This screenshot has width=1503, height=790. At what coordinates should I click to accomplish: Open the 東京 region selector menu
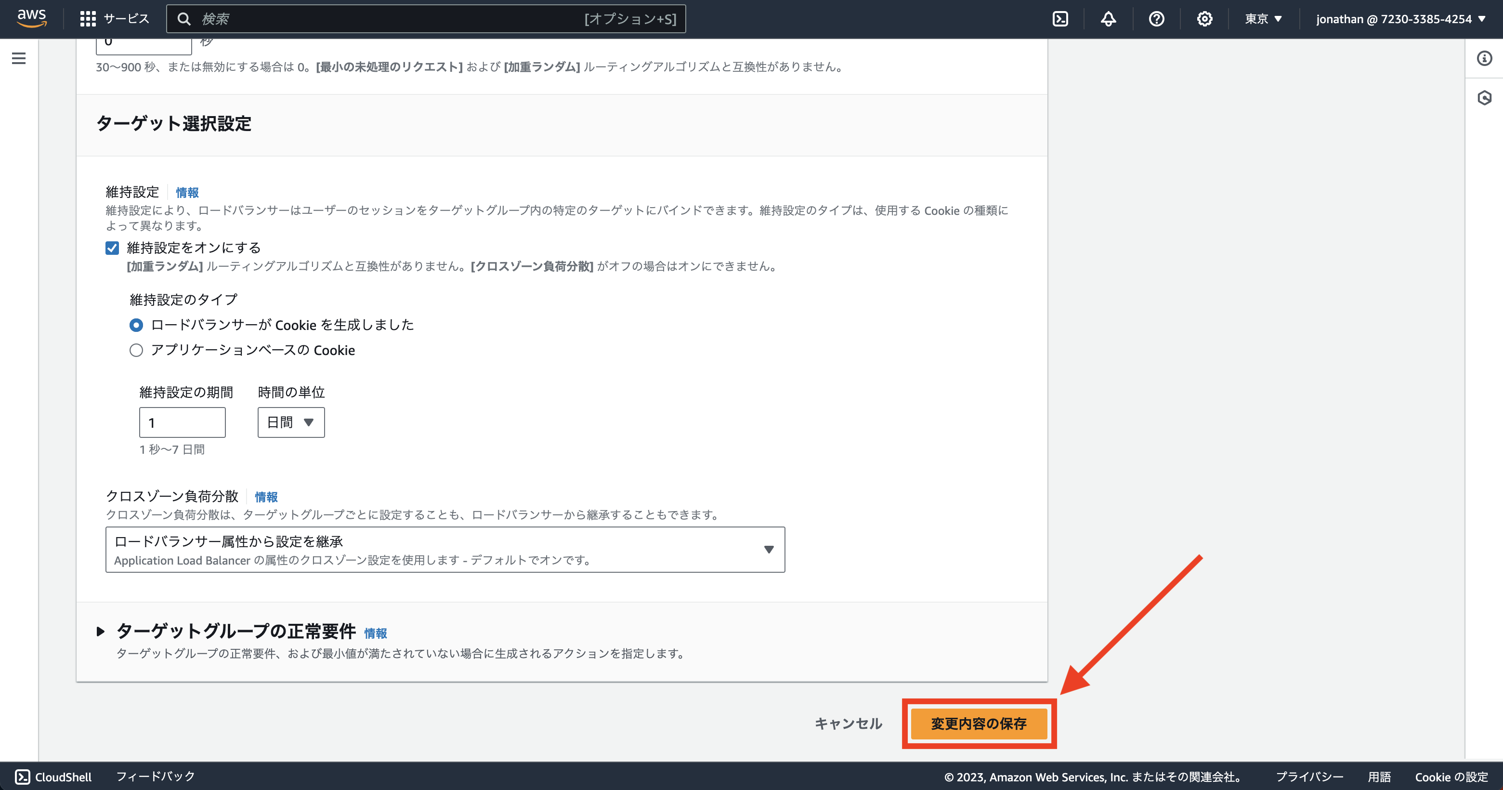(x=1263, y=19)
